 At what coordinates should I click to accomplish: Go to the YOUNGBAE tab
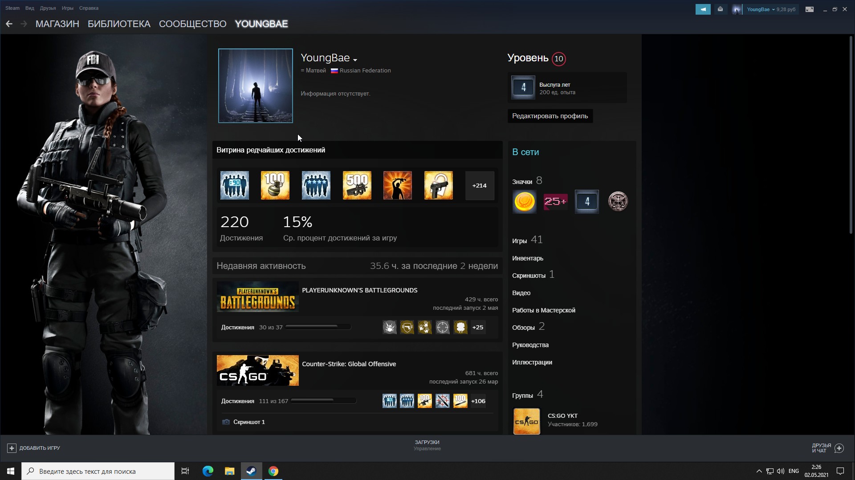coord(261,24)
